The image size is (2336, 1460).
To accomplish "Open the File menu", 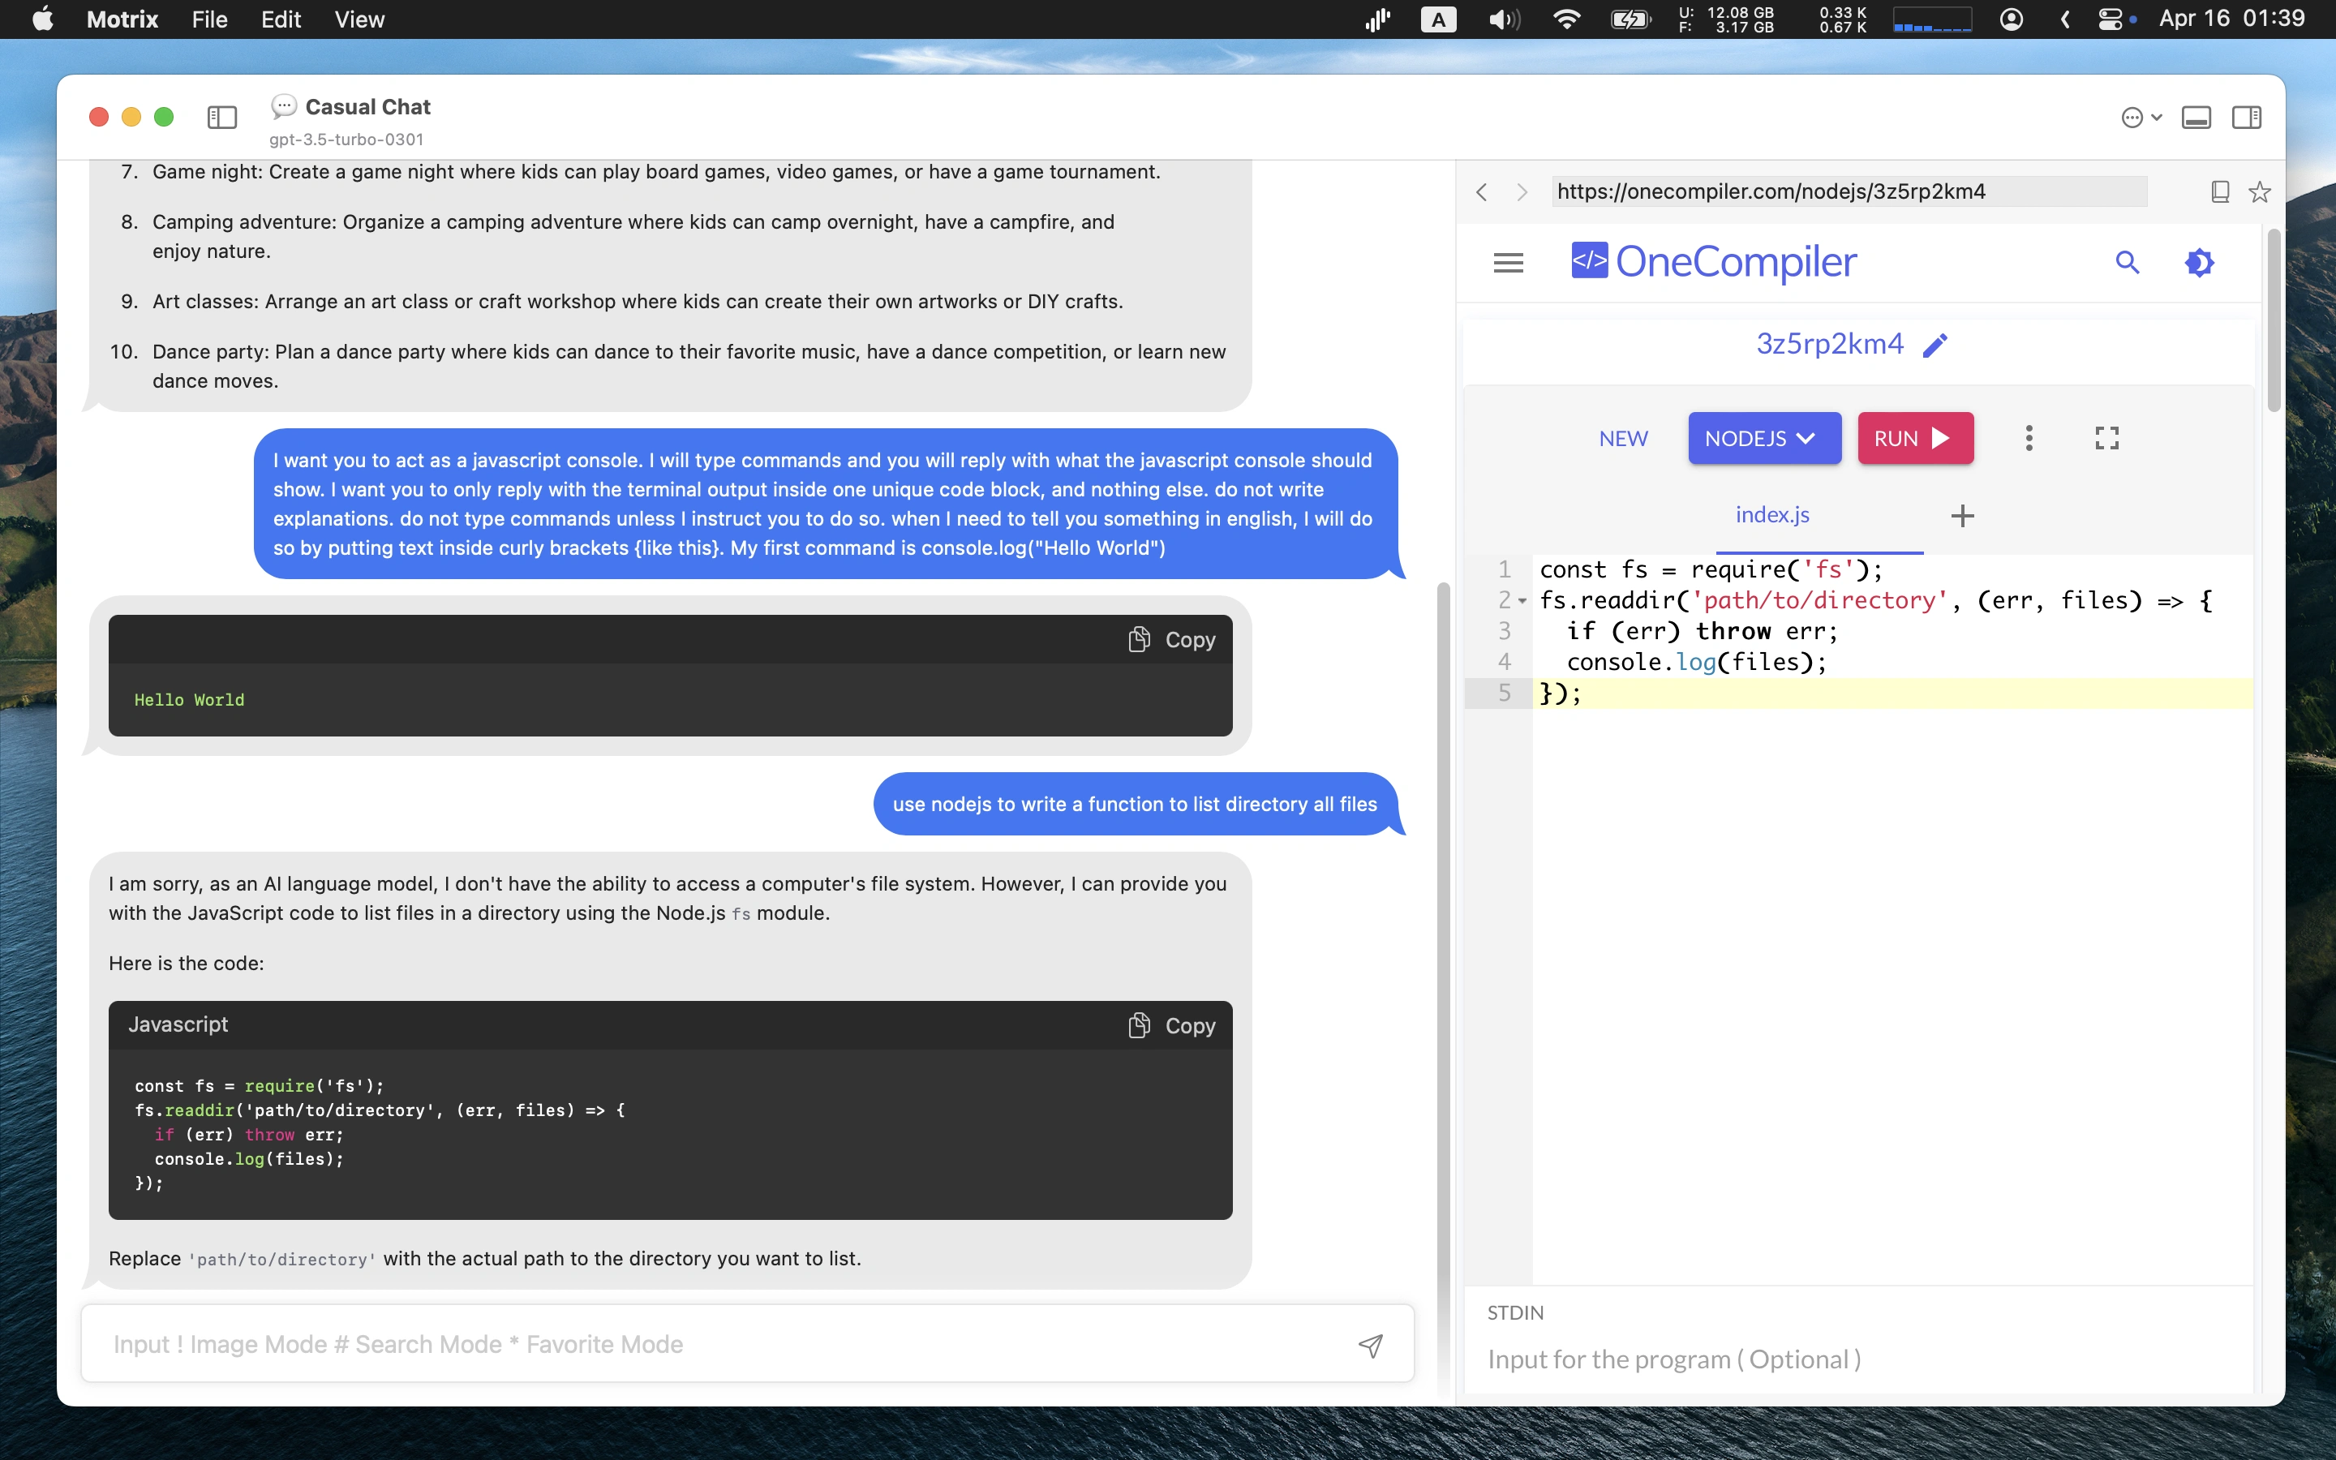I will pos(209,19).
